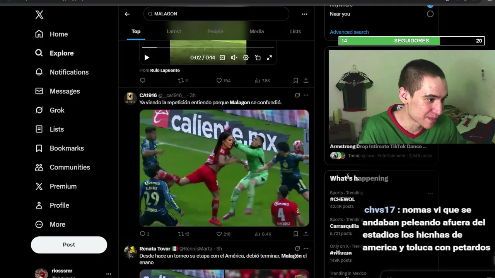
Task: Open the Advanced search link
Action: tap(349, 32)
